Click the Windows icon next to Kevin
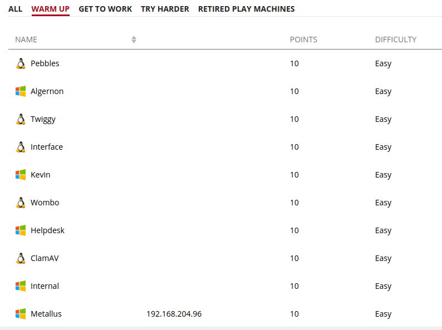Image resolution: width=442 pixels, height=330 pixels. pos(21,175)
